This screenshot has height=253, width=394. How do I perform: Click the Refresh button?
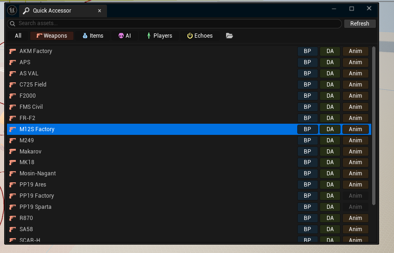pos(360,23)
